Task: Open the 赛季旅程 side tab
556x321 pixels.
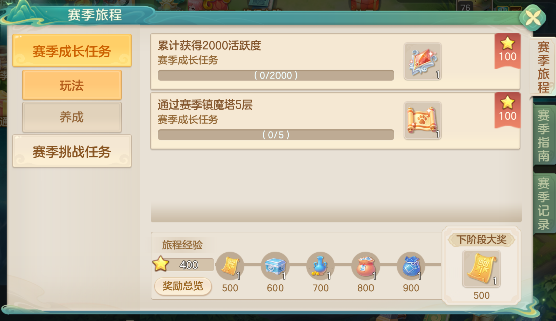Action: click(x=543, y=67)
